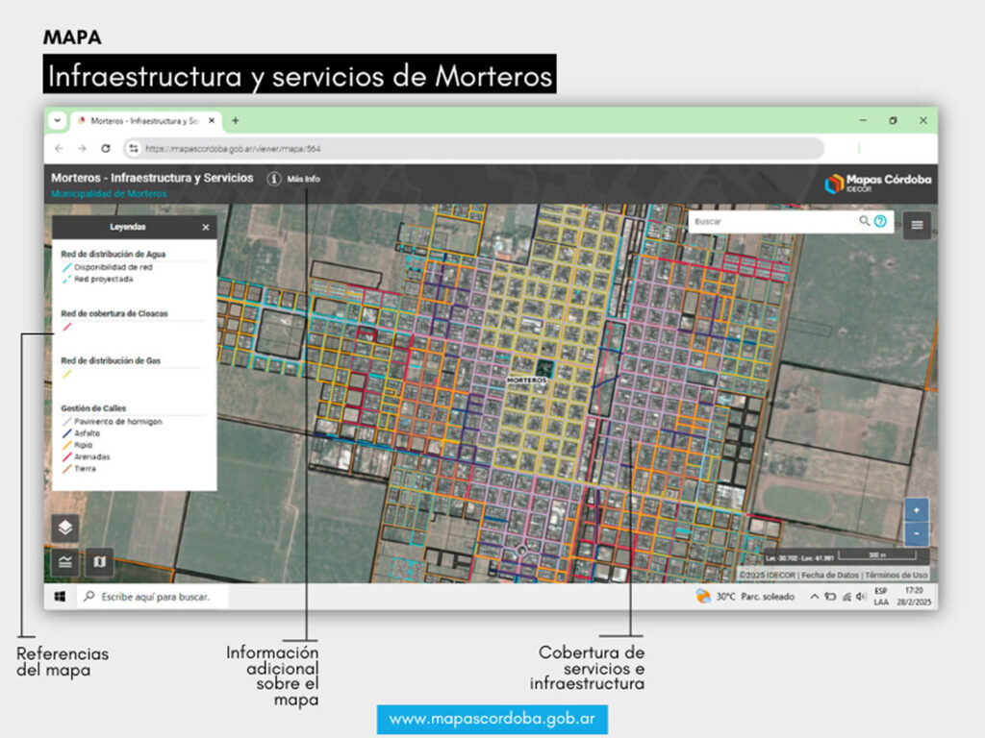
Task: Click the Más Info information icon
Action: (x=274, y=179)
